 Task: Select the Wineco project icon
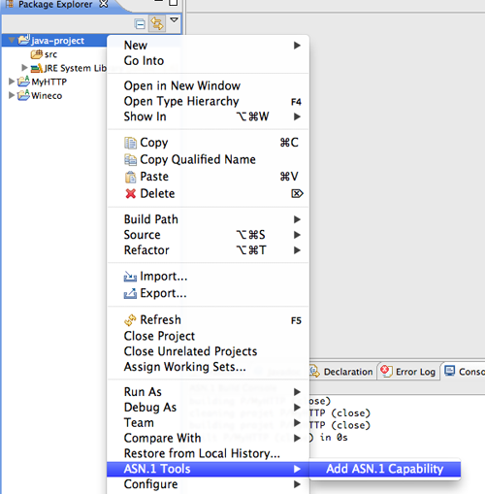(23, 95)
